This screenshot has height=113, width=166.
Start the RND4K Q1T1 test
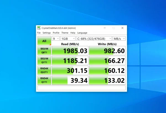pyautogui.click(x=44, y=80)
